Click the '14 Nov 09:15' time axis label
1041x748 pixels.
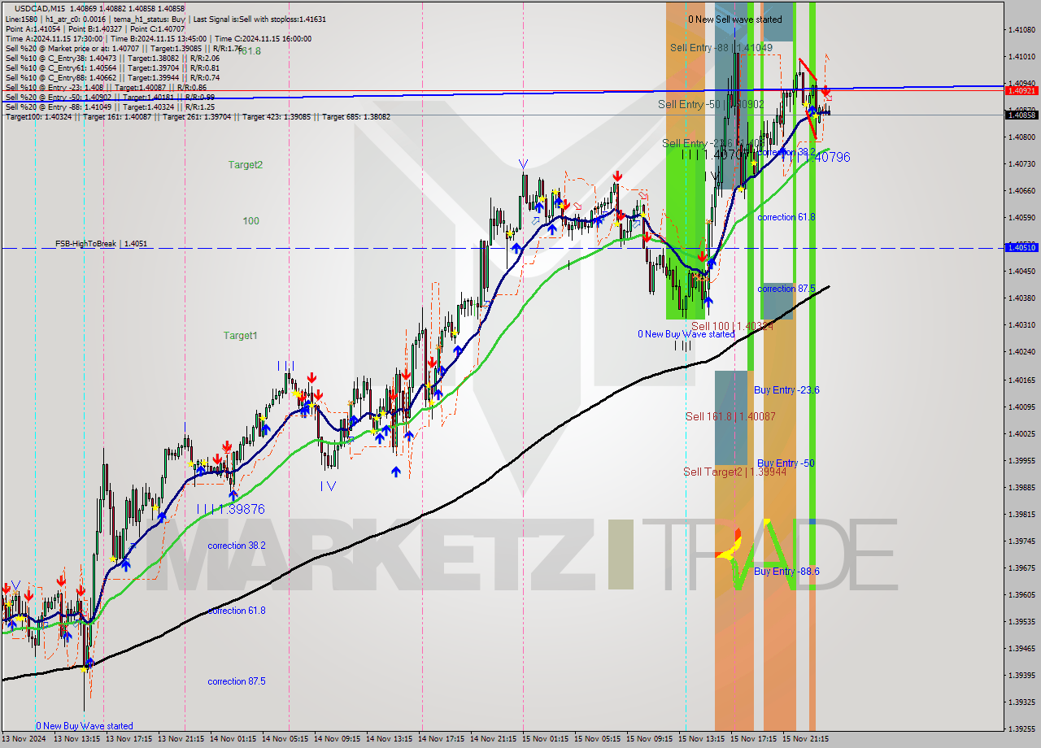(338, 739)
